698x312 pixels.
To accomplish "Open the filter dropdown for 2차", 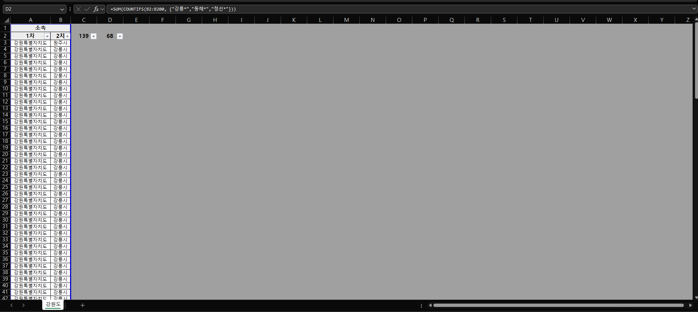I will coord(68,36).
